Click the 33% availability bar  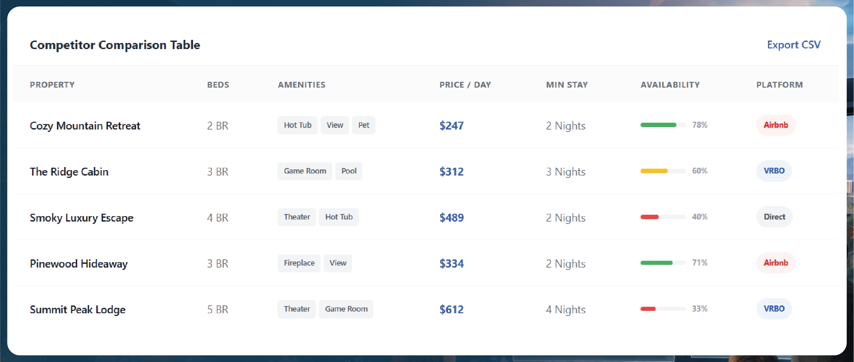663,309
